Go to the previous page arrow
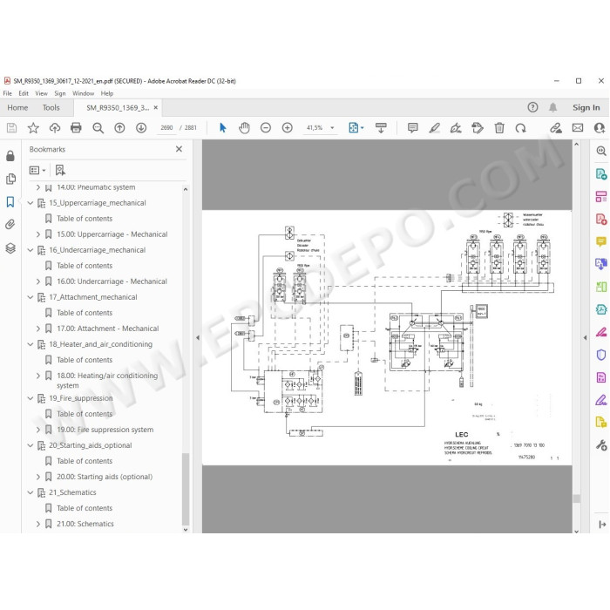 tap(119, 127)
